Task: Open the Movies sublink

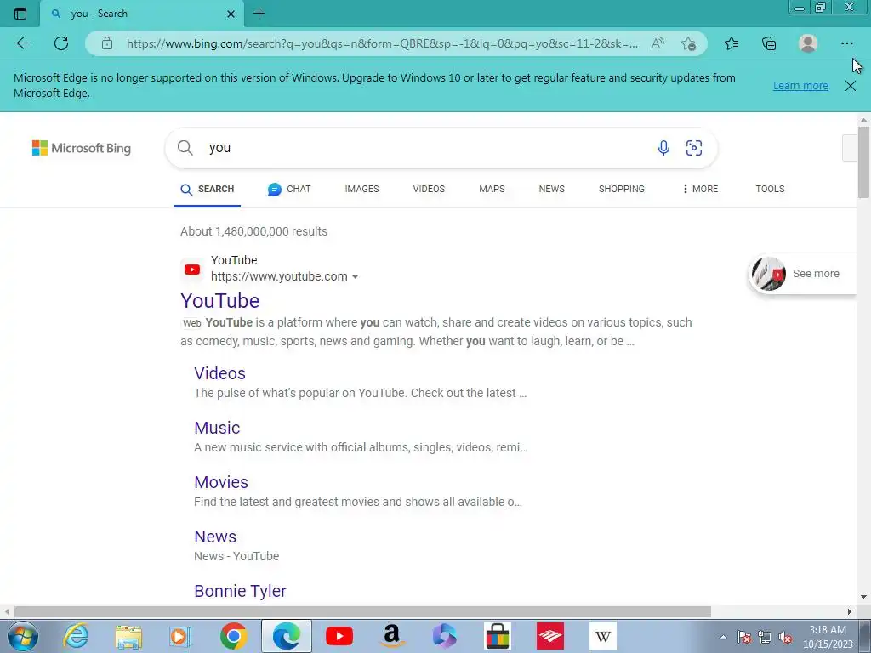Action: [221, 482]
